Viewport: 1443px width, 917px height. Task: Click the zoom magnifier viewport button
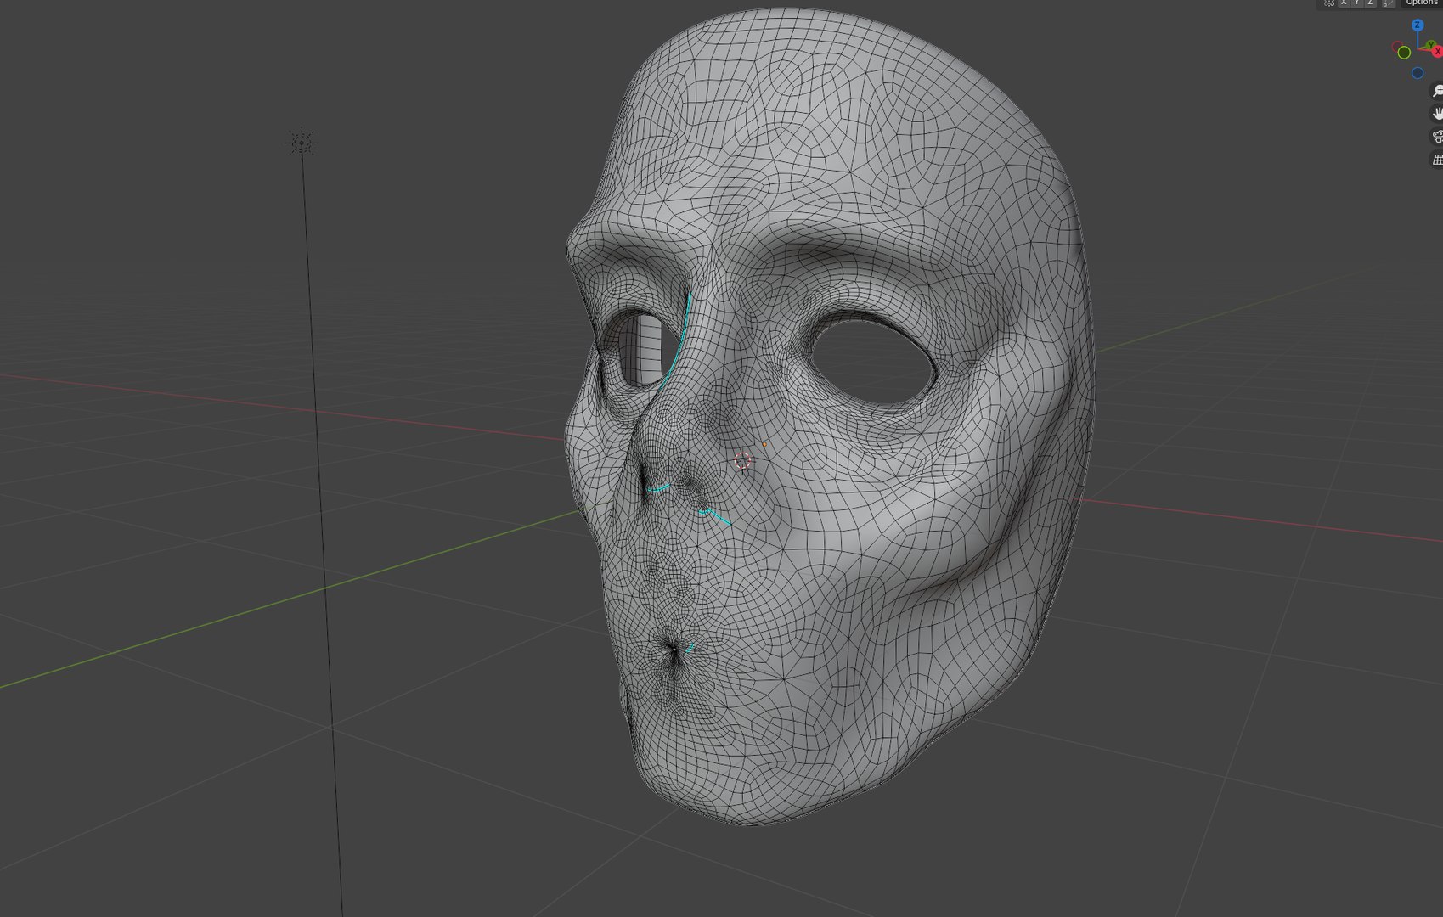[x=1437, y=91]
